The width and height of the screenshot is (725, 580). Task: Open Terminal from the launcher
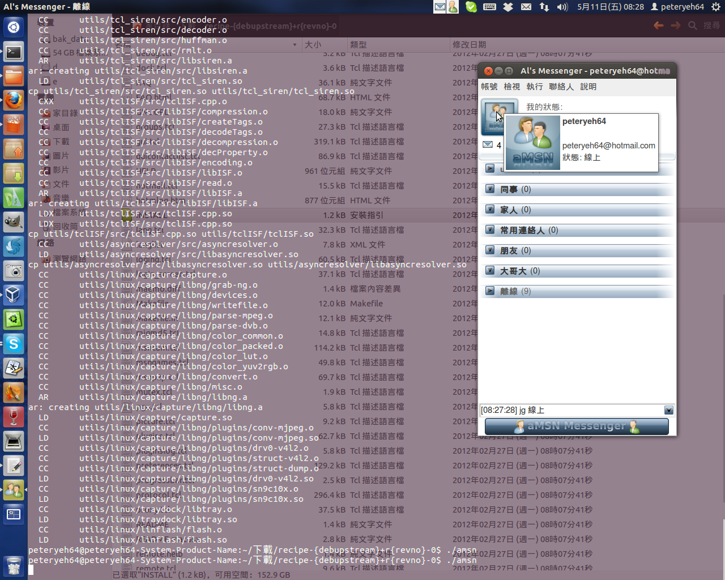14,53
